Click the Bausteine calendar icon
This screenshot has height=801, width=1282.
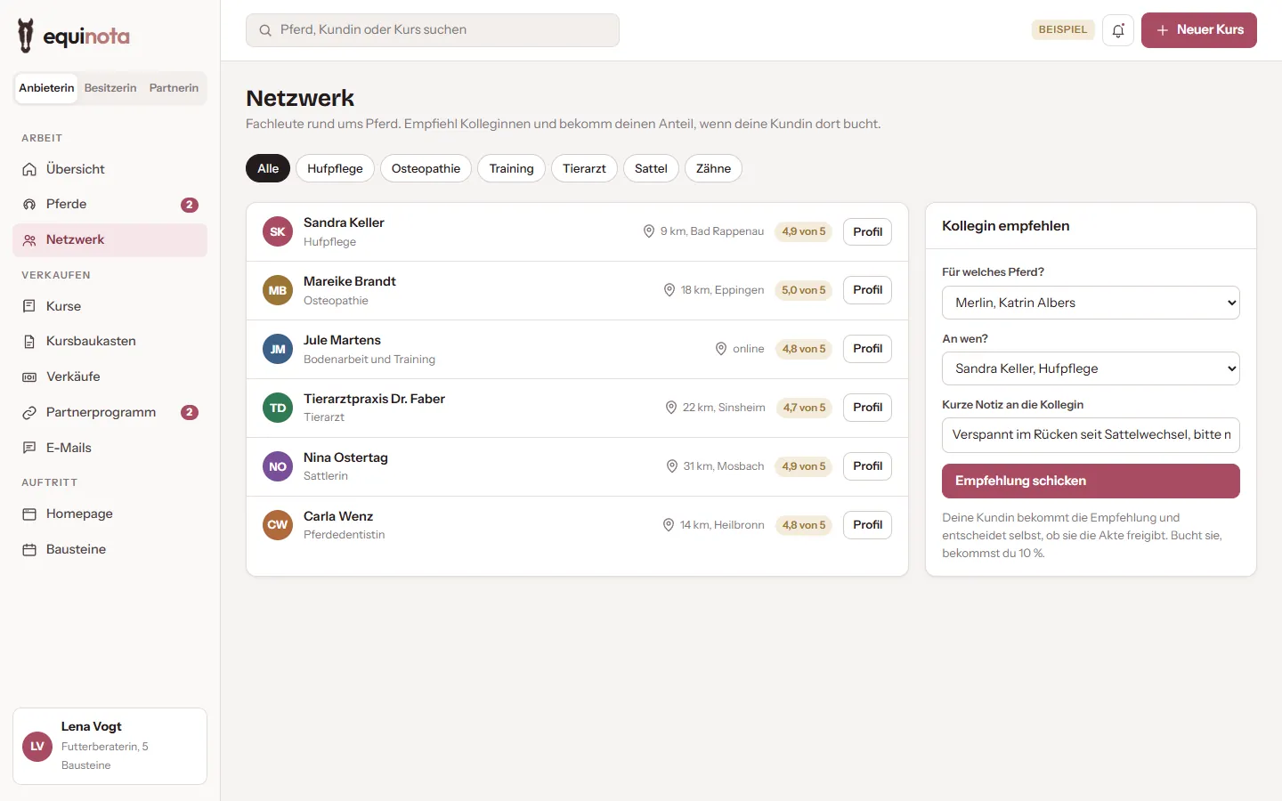point(29,550)
